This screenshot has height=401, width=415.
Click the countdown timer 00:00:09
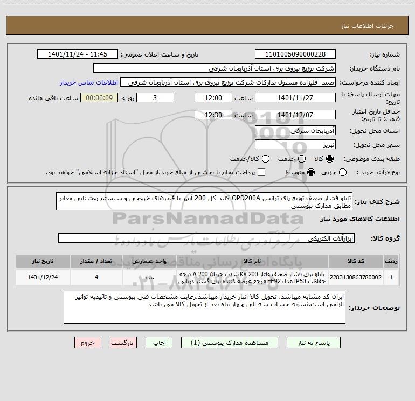99,97
